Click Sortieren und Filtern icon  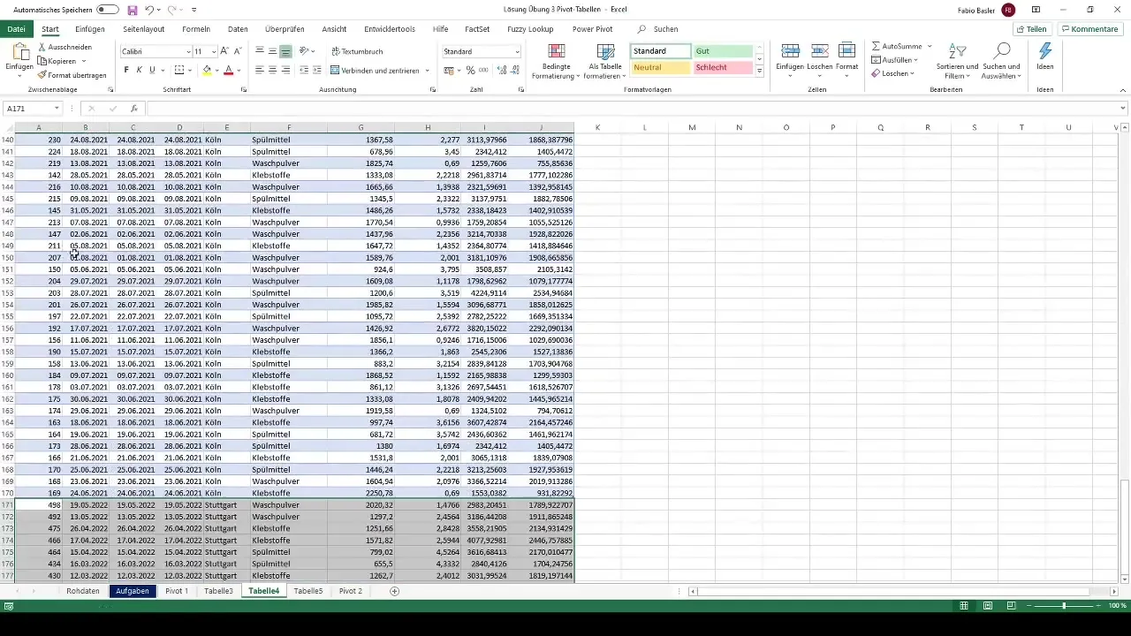[958, 51]
